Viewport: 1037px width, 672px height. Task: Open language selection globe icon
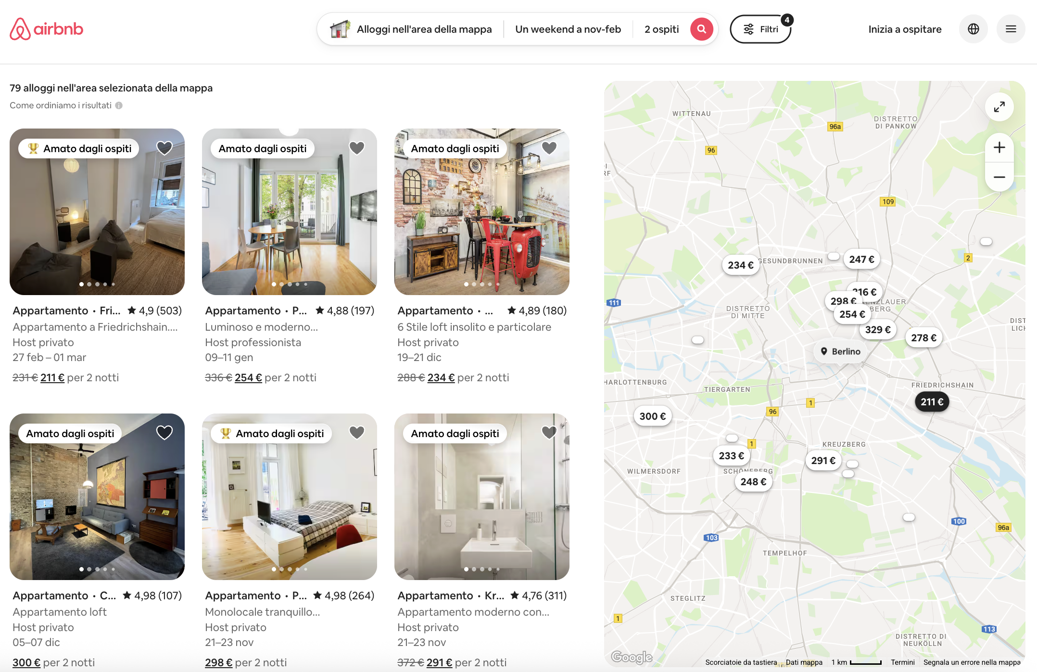click(x=973, y=29)
